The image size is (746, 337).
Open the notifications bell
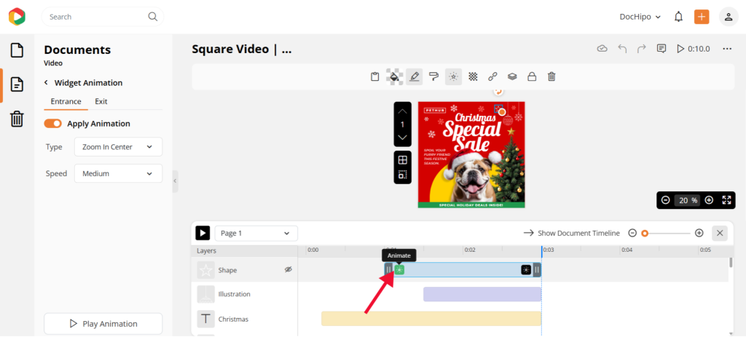coord(678,17)
